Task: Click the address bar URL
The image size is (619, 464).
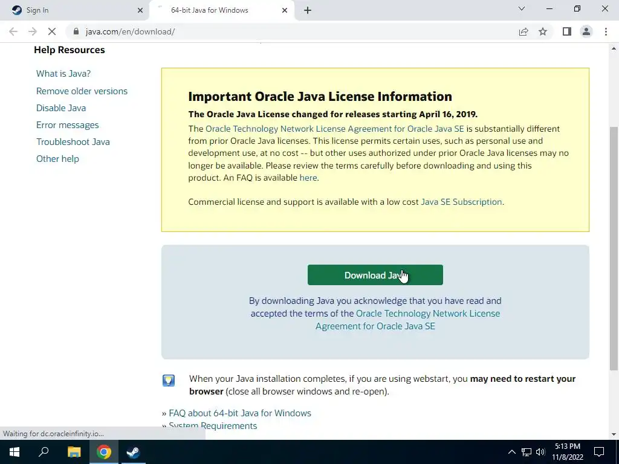Action: [131, 31]
